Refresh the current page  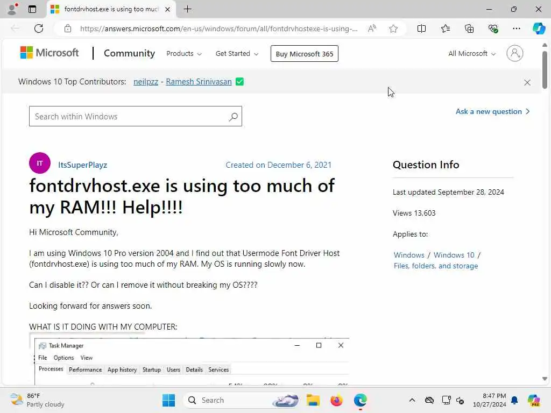click(x=39, y=29)
